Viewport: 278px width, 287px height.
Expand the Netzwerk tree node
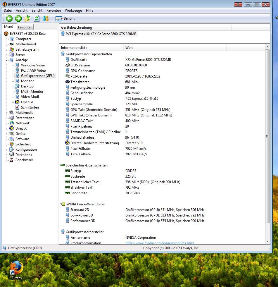pyautogui.click(x=6, y=123)
